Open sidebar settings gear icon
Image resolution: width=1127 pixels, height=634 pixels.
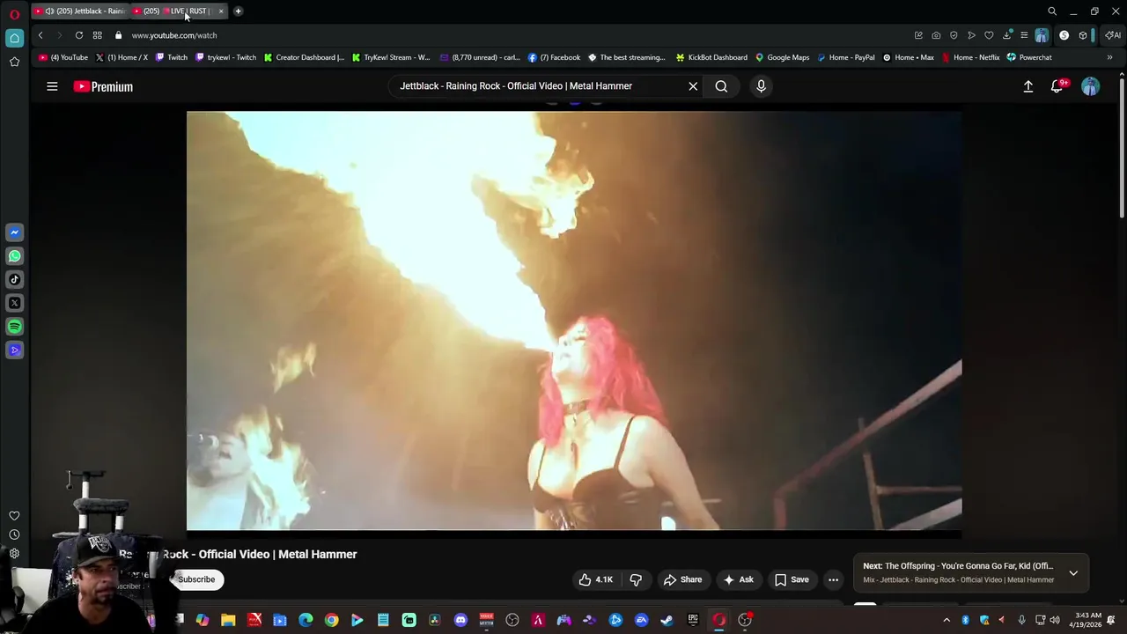pyautogui.click(x=14, y=554)
